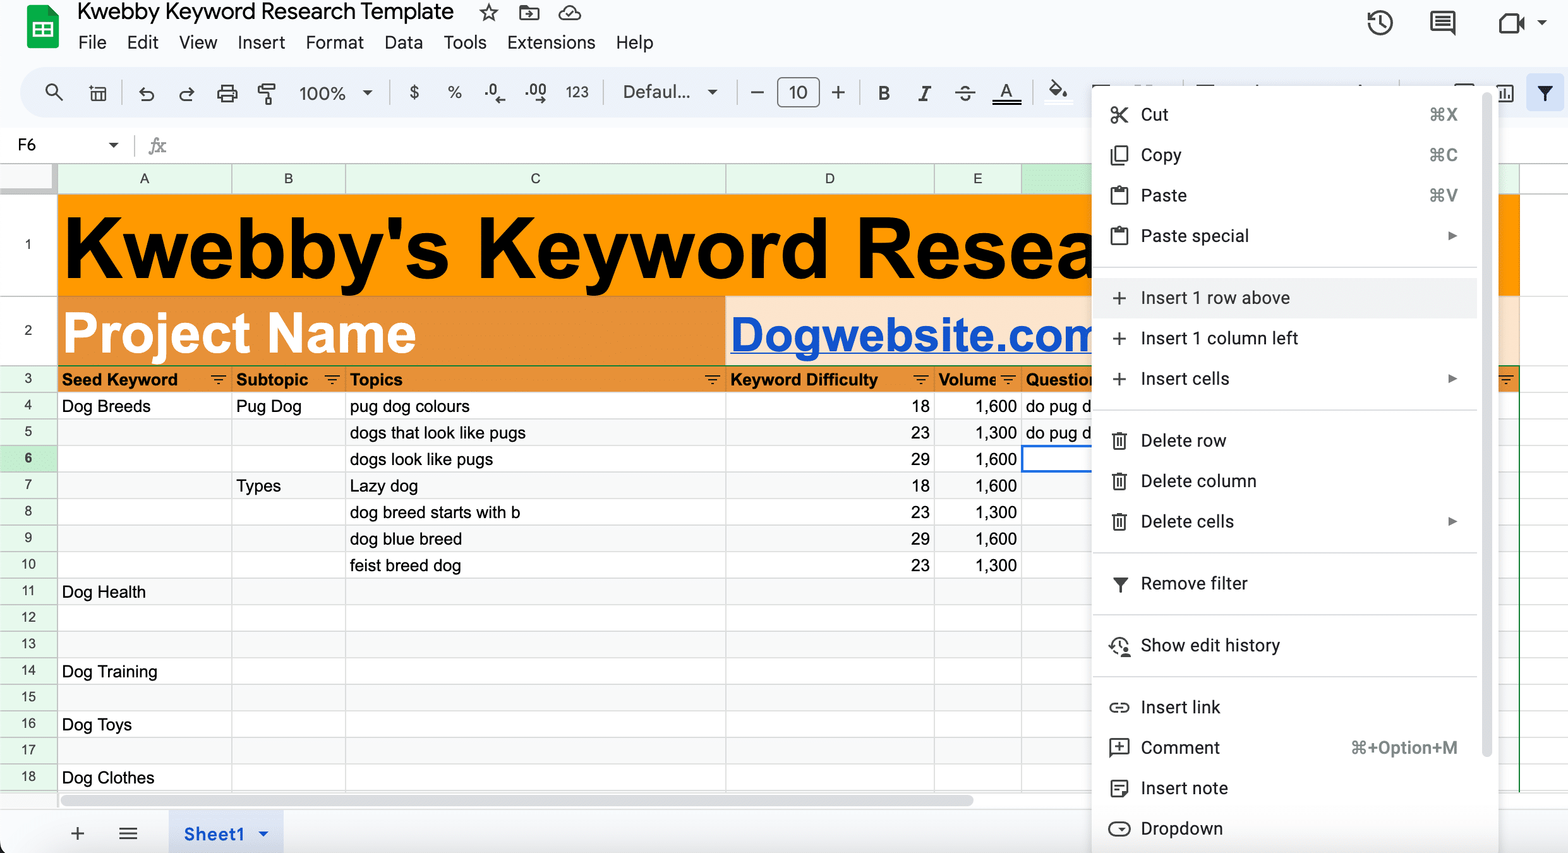Viewport: 1568px width, 853px height.
Task: Select Remove filter option
Action: click(x=1284, y=583)
